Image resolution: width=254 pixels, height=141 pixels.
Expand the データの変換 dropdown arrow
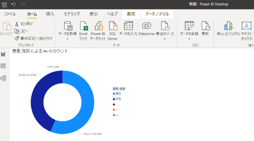pos(189,39)
